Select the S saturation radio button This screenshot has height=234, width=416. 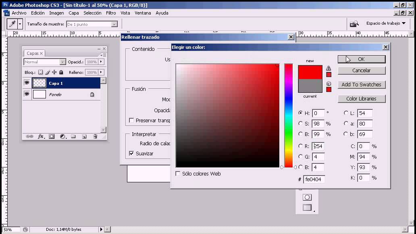tap(300, 123)
